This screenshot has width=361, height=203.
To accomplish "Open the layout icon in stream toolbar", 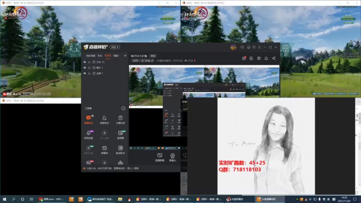I will tap(259, 59).
